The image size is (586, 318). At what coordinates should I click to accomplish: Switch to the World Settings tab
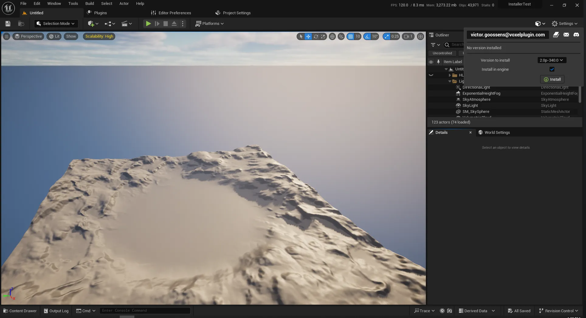click(x=497, y=132)
